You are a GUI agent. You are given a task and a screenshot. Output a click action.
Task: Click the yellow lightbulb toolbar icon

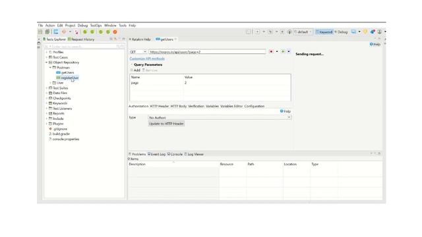click(365, 32)
